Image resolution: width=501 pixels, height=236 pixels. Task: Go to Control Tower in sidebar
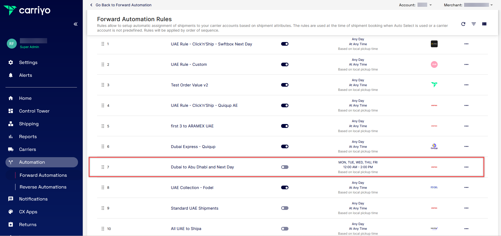click(34, 111)
